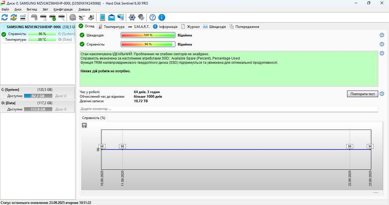Click the disk with green checkmark icon
Image resolution: width=389 pixels, height=205 pixels.
click(53, 18)
